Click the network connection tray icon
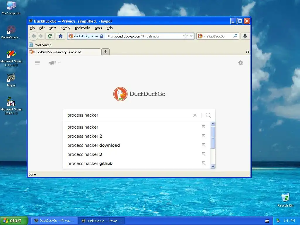 click(278, 221)
